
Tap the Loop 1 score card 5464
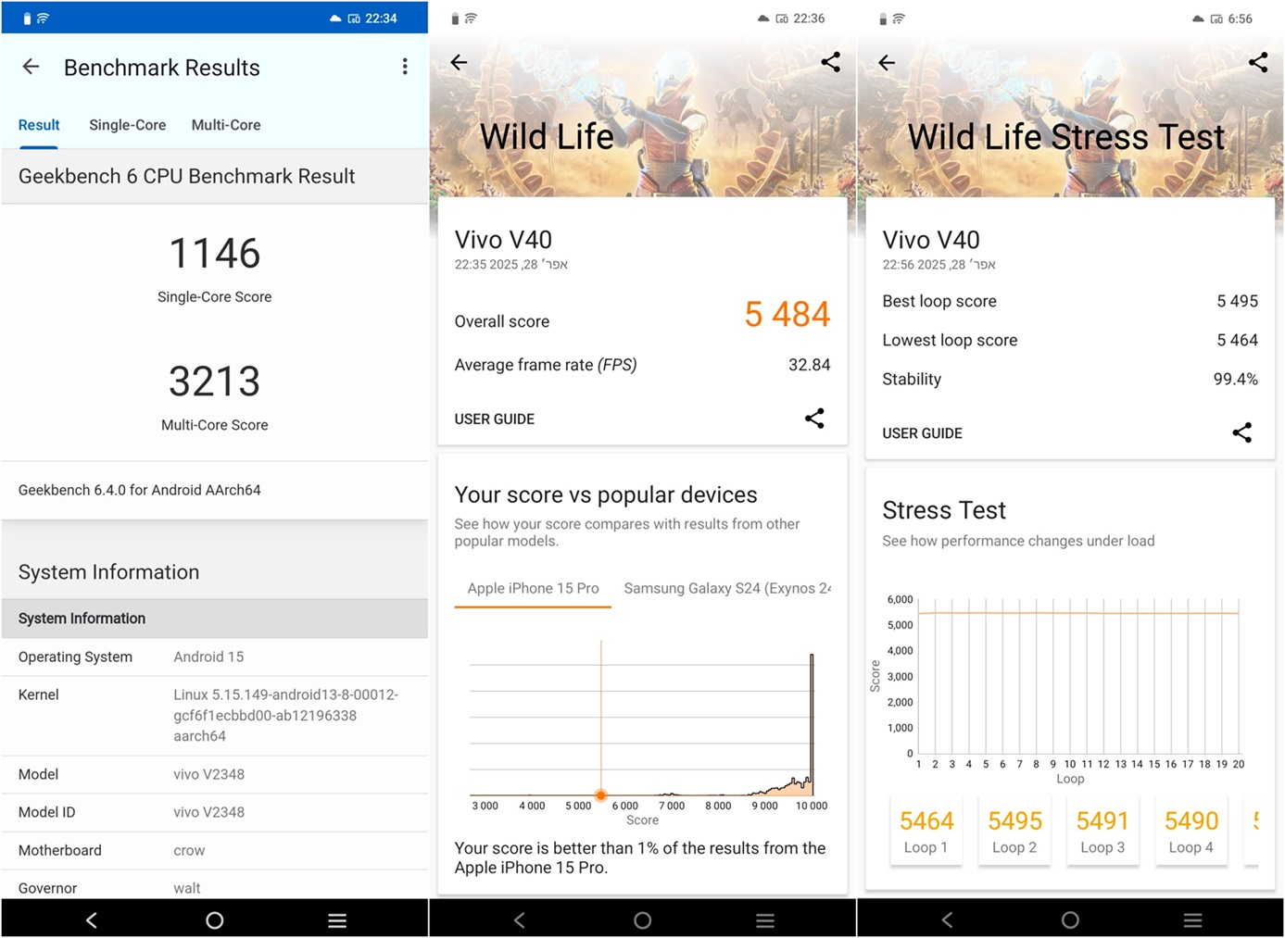[x=926, y=832]
